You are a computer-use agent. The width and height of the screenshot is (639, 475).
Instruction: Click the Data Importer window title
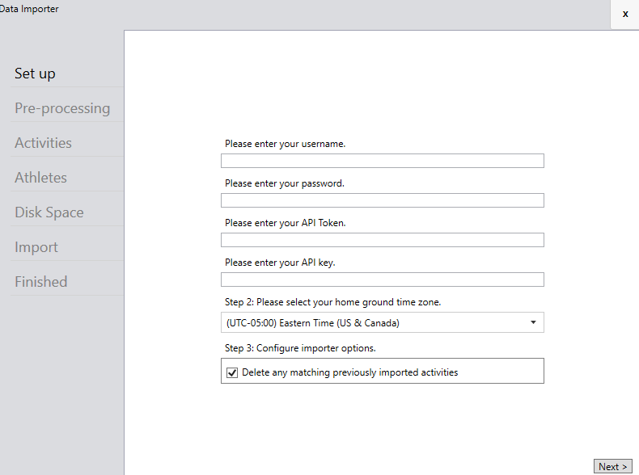[x=29, y=9]
